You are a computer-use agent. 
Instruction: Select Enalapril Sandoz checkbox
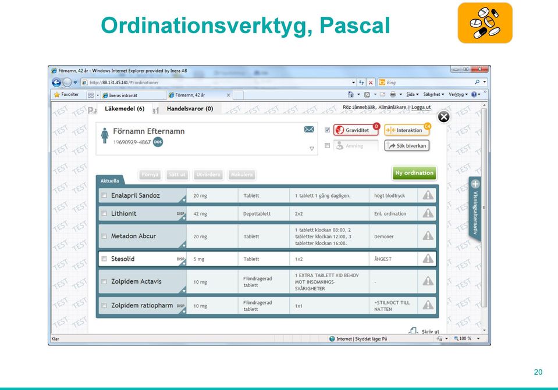(x=104, y=195)
